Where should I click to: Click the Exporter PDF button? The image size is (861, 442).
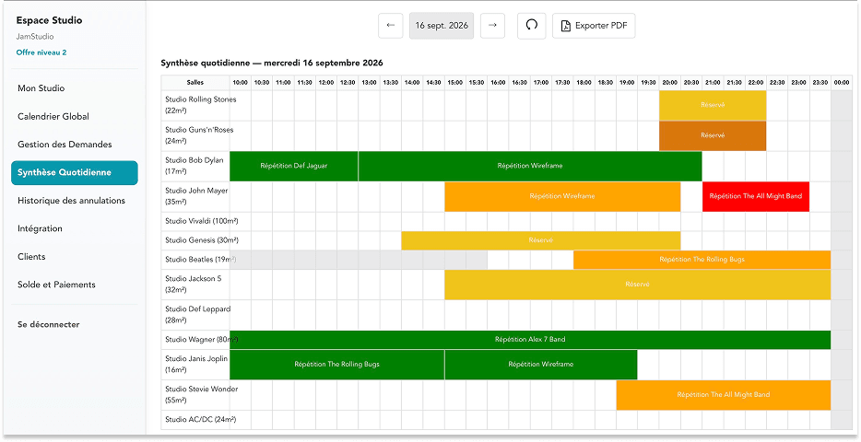(x=594, y=26)
